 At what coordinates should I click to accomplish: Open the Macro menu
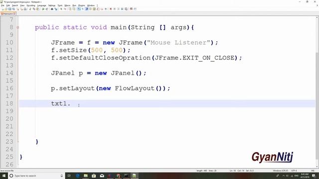pos(67,5)
